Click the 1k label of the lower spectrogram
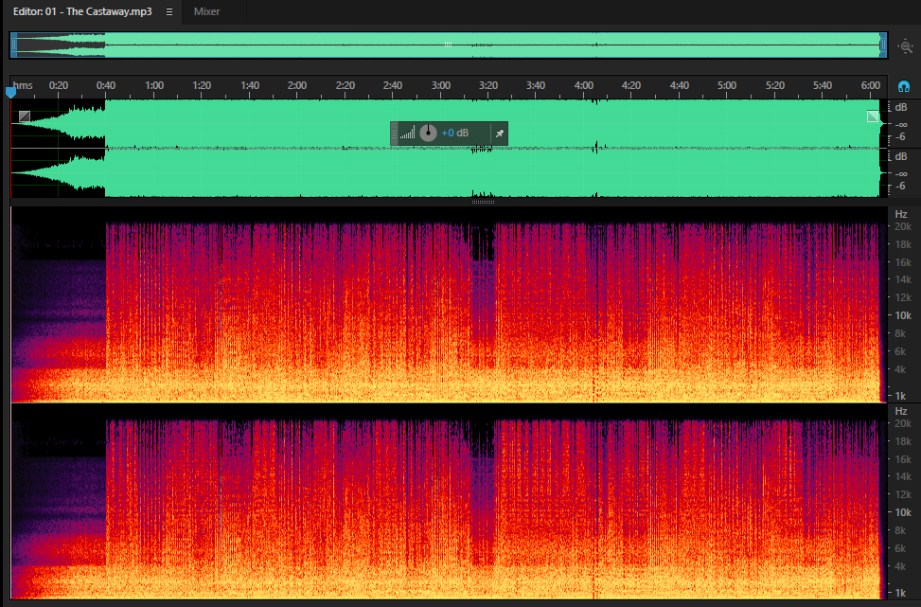Viewport: 921px width, 607px height. 900,592
